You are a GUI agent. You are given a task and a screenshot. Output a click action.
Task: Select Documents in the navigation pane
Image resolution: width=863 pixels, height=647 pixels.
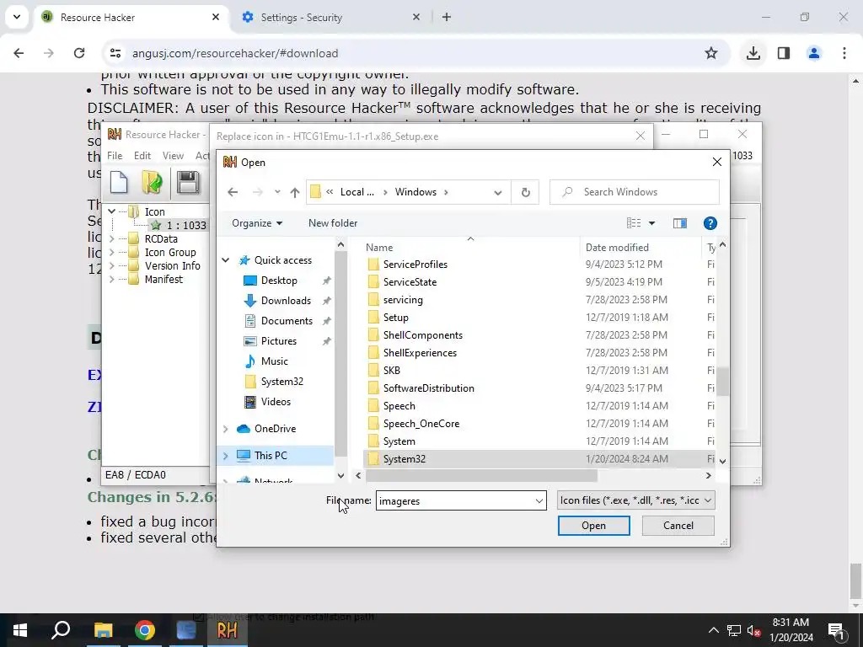click(287, 321)
